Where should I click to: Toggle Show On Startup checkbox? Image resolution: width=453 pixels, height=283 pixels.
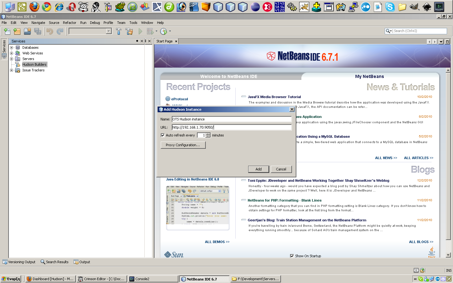(x=292, y=256)
